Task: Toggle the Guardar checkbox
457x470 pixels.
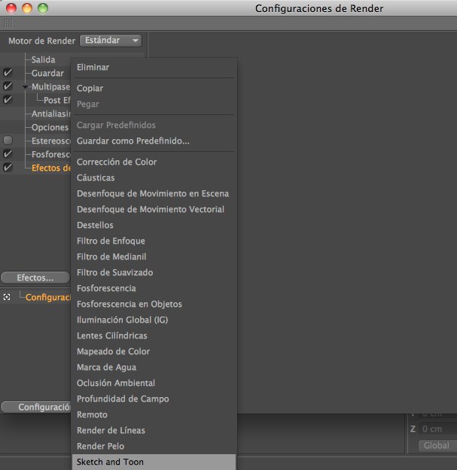Action: [8, 73]
